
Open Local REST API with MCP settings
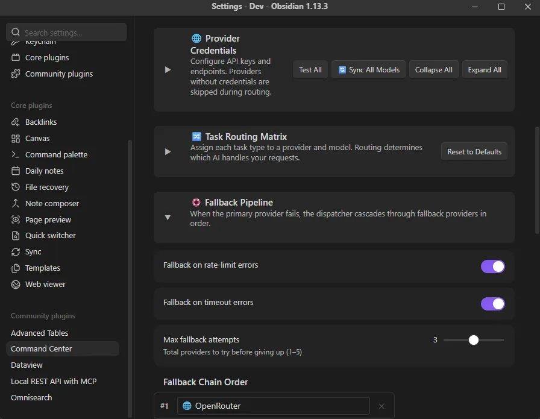(54, 381)
